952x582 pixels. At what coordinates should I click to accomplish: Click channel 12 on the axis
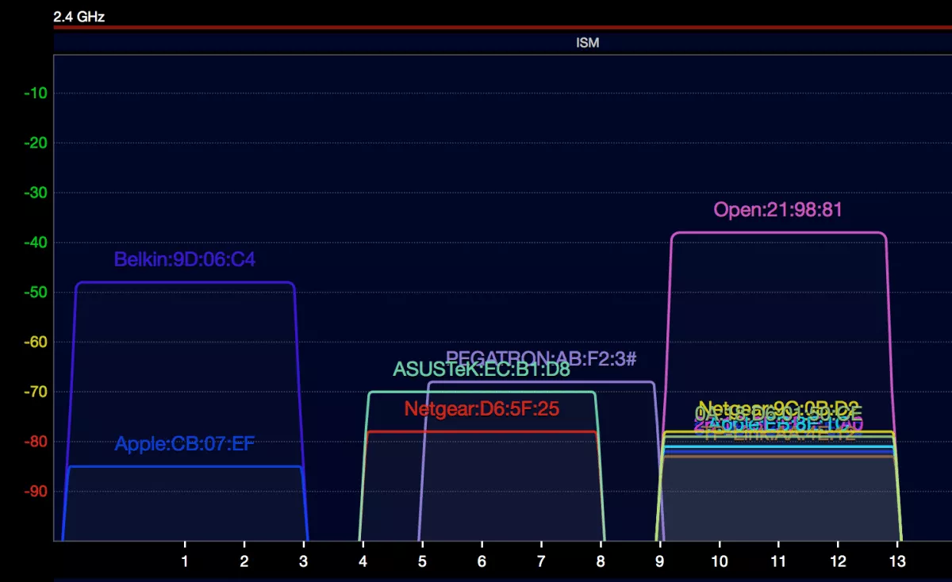point(839,561)
